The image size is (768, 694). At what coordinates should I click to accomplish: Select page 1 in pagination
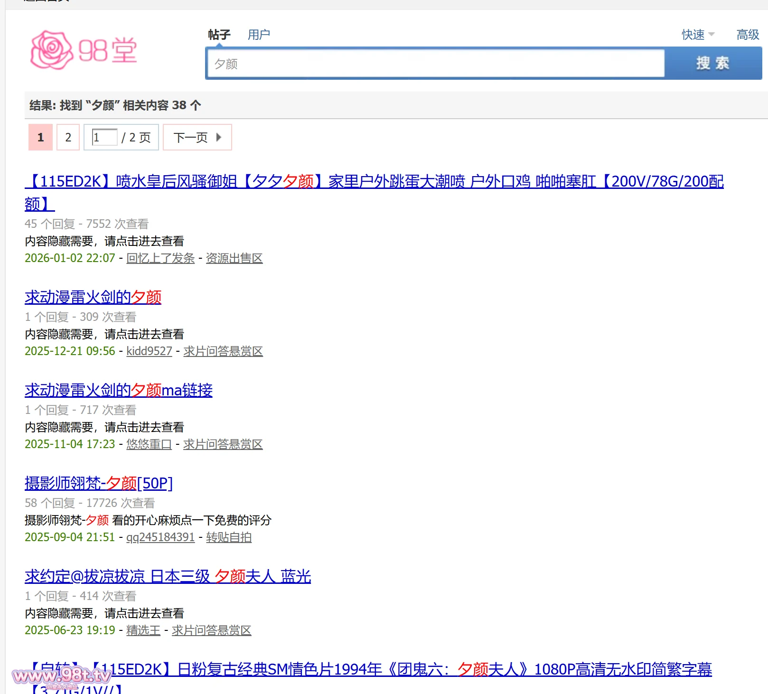coord(40,138)
